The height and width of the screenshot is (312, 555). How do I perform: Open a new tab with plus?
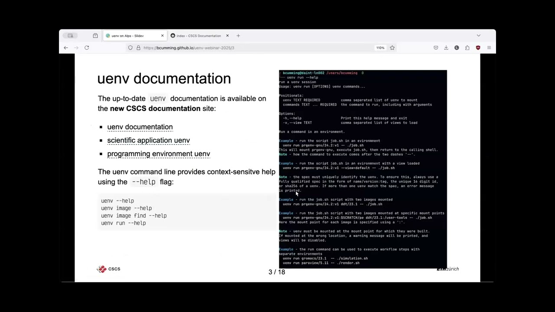click(x=238, y=36)
